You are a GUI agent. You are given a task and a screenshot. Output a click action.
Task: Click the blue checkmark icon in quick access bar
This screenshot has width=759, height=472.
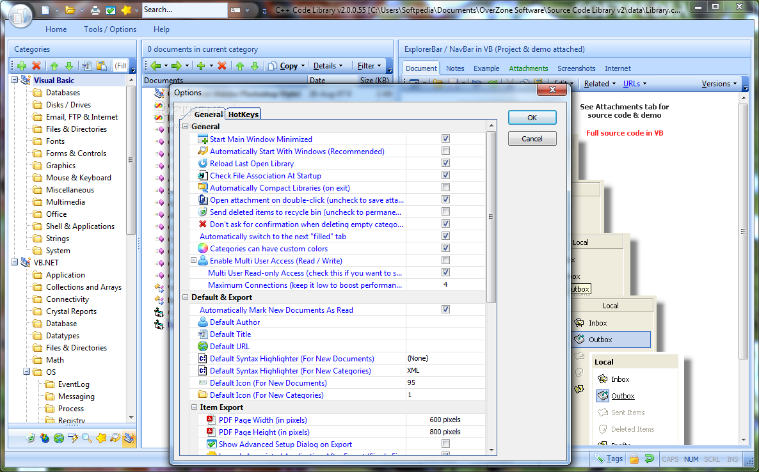(110, 10)
